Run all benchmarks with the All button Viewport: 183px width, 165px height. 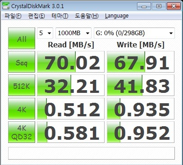point(22,38)
